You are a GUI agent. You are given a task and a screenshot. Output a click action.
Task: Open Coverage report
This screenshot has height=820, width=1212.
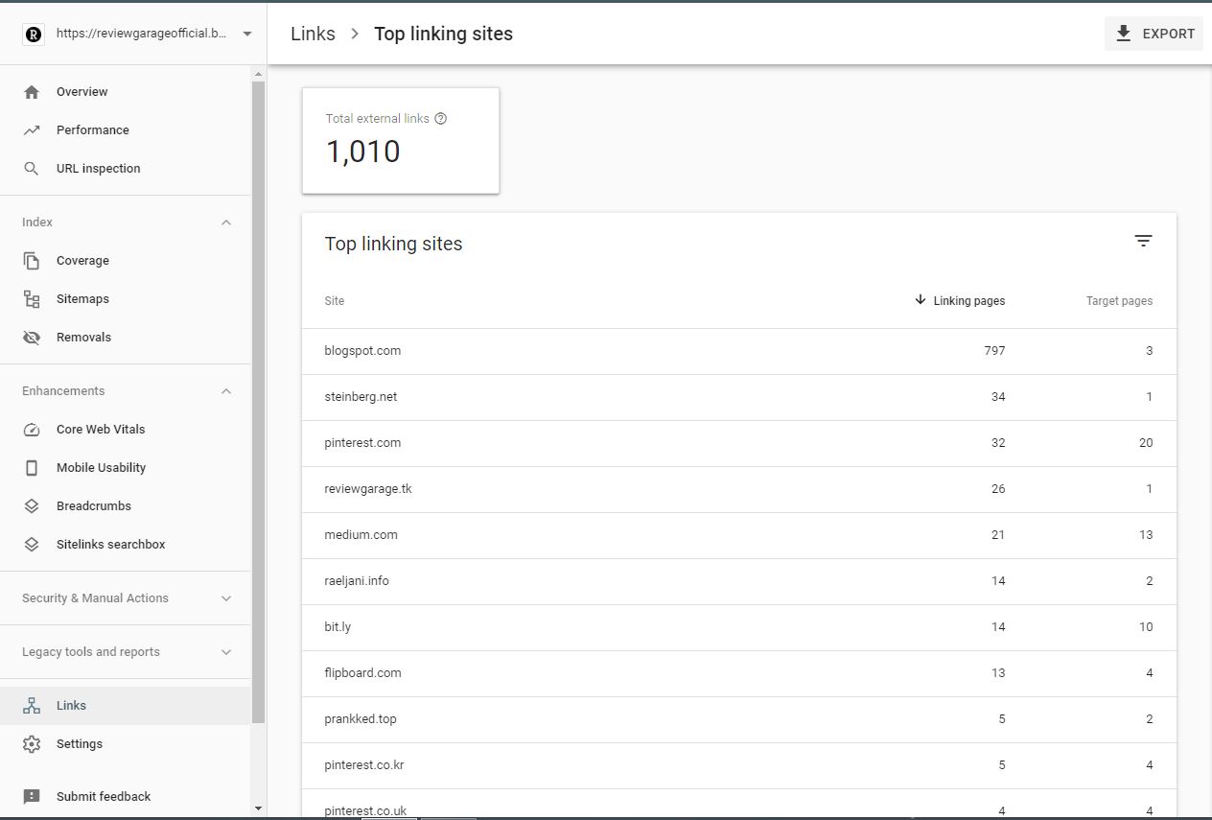[x=125, y=261]
